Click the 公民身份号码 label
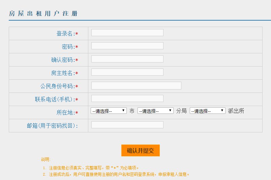271x180 pixels. (57, 86)
